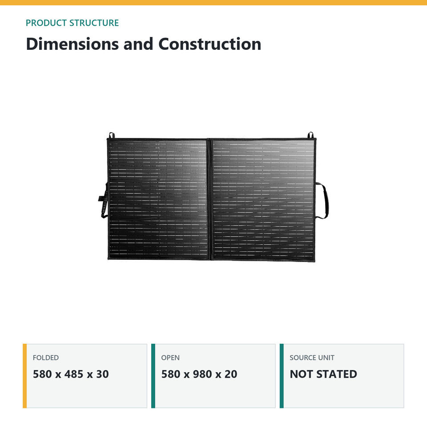Click the green accent bar on SOURCE UNIT card
427x427 pixels.
click(x=282, y=376)
